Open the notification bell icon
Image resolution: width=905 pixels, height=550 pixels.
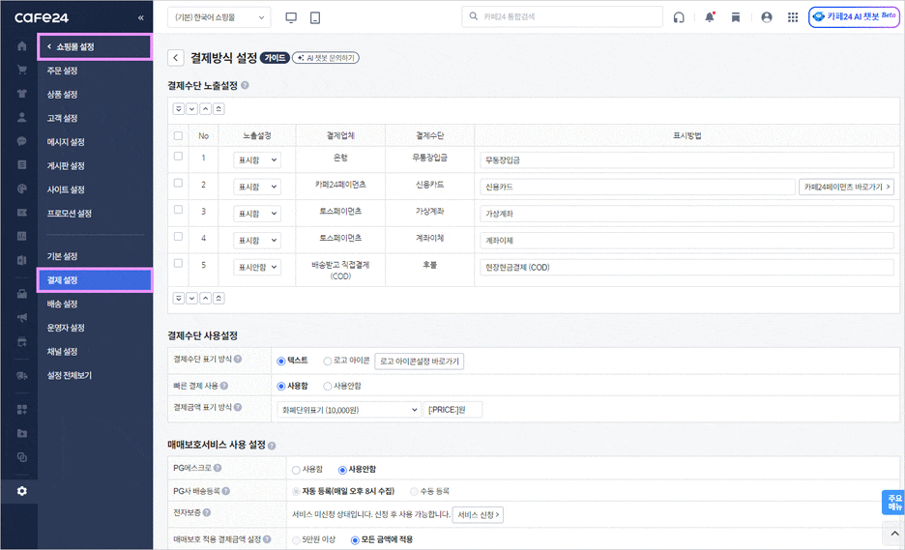click(x=710, y=17)
